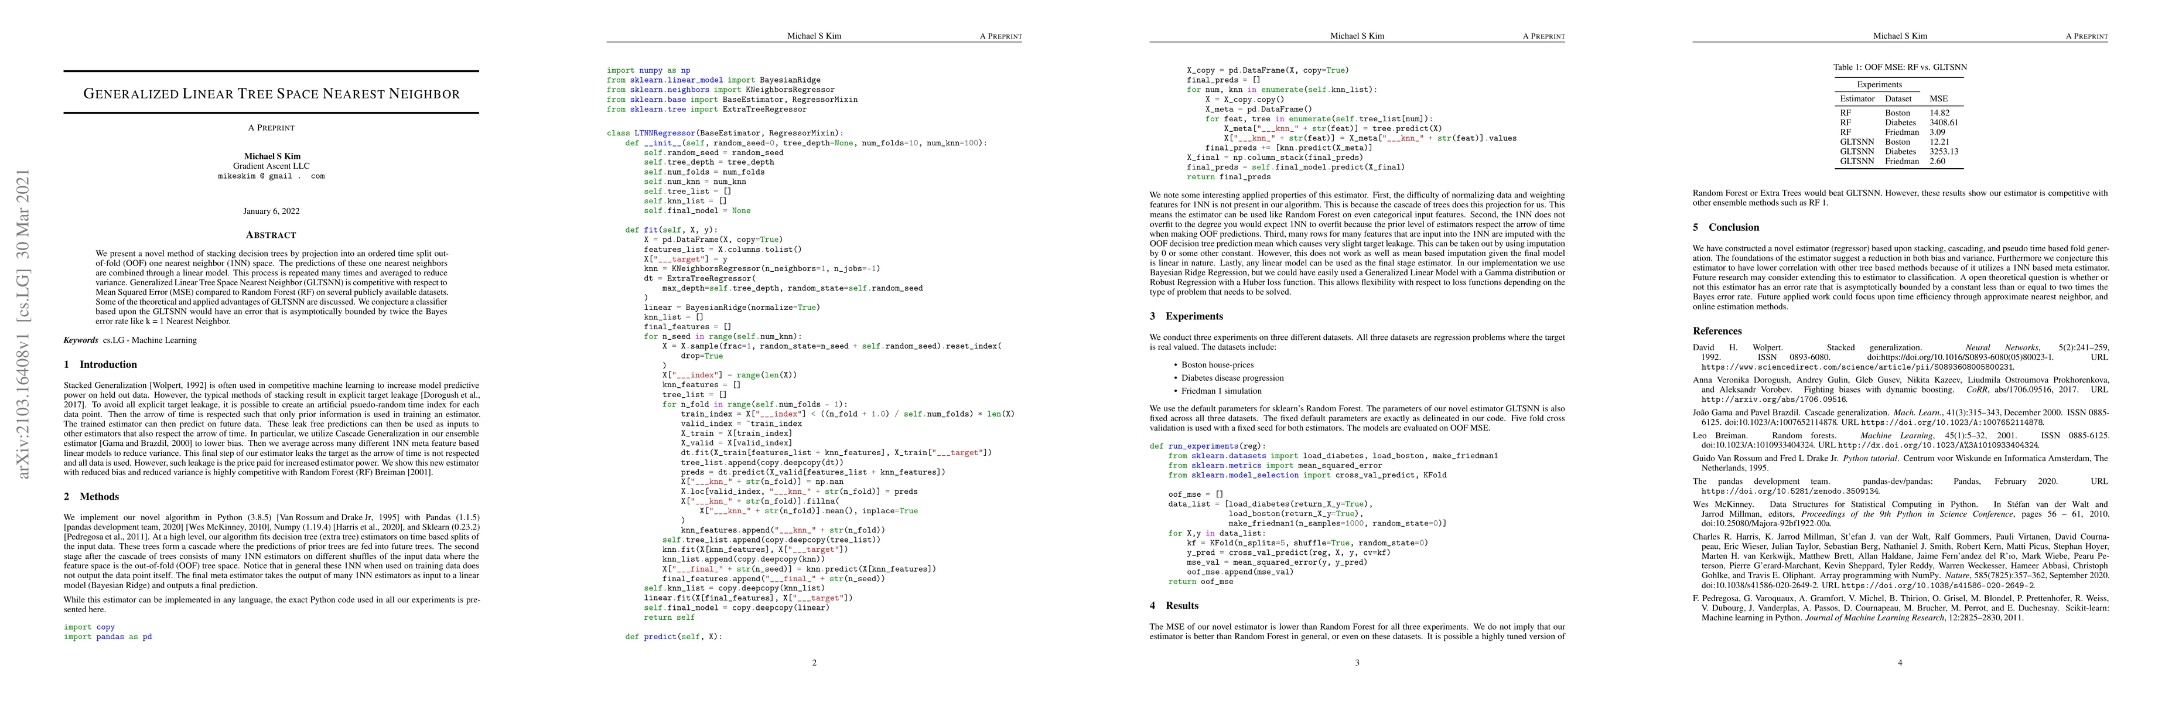Click the 4 Results section heading
This screenshot has width=2172, height=703.
coord(1174,605)
